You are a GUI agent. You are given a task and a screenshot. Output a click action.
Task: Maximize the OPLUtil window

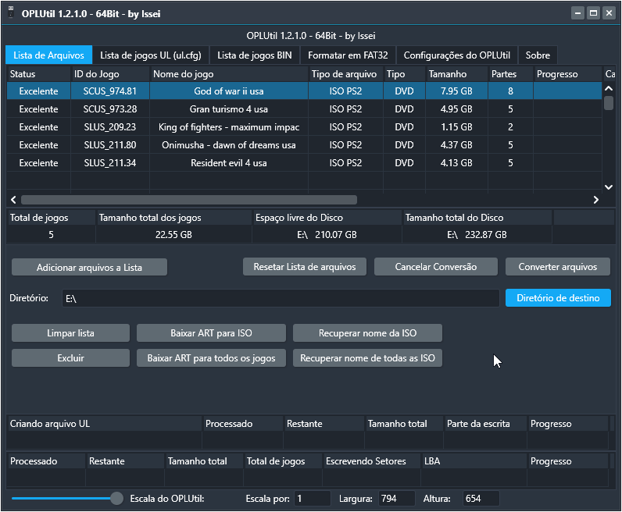click(593, 13)
